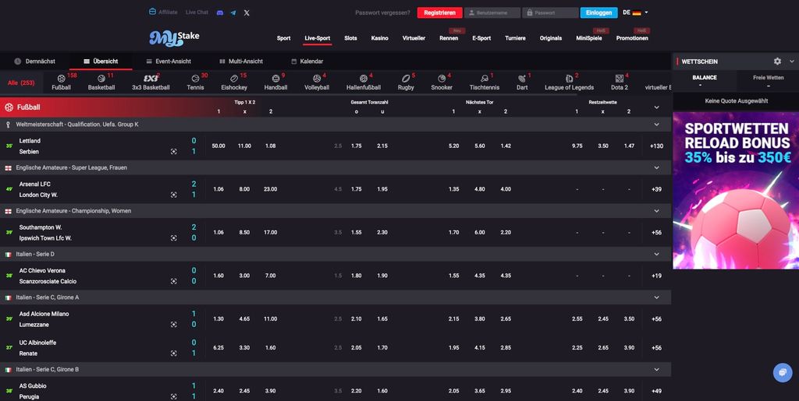Switch to Übersicht tab
Viewport: 799px width, 401px height.
(101, 61)
